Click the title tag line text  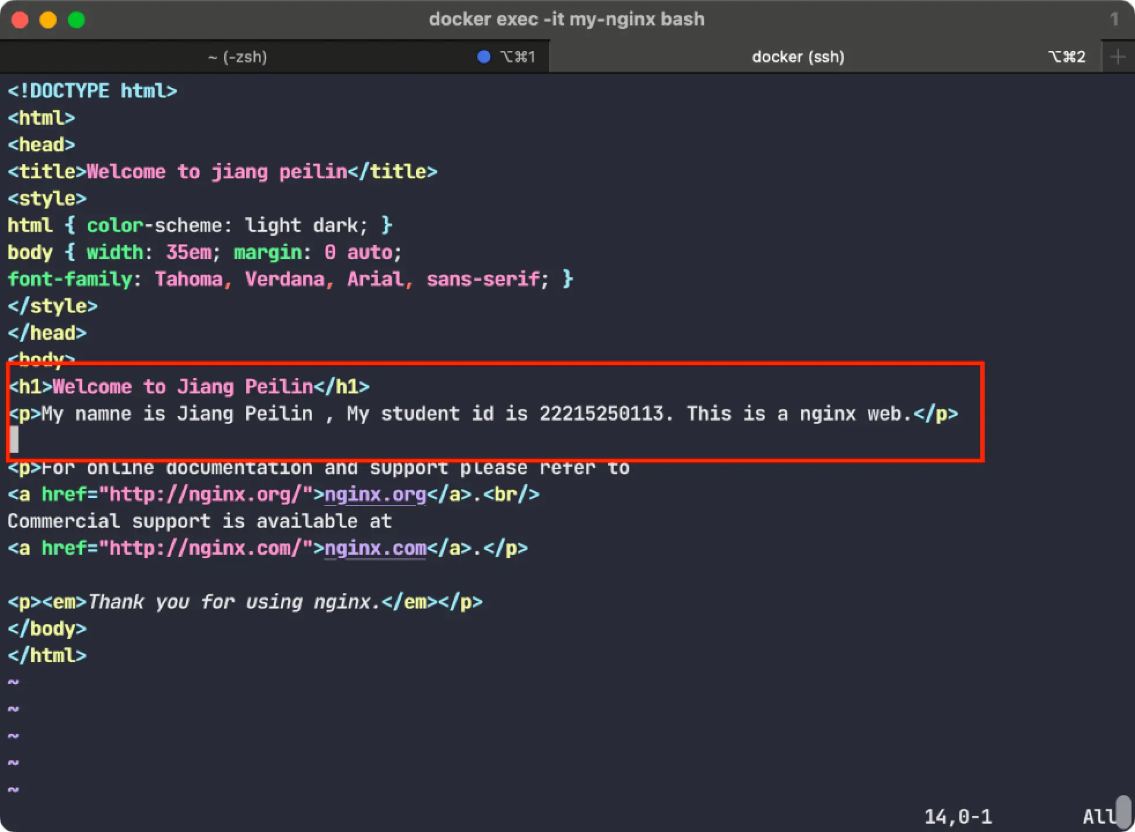tap(222, 172)
